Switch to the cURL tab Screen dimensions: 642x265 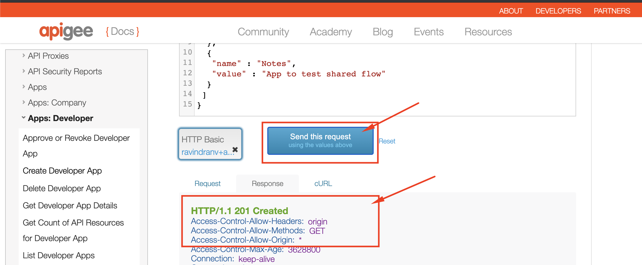pyautogui.click(x=323, y=183)
